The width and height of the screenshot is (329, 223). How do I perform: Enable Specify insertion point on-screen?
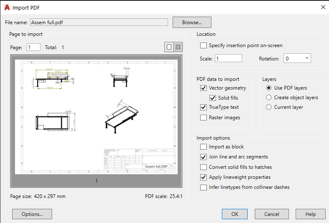point(203,45)
